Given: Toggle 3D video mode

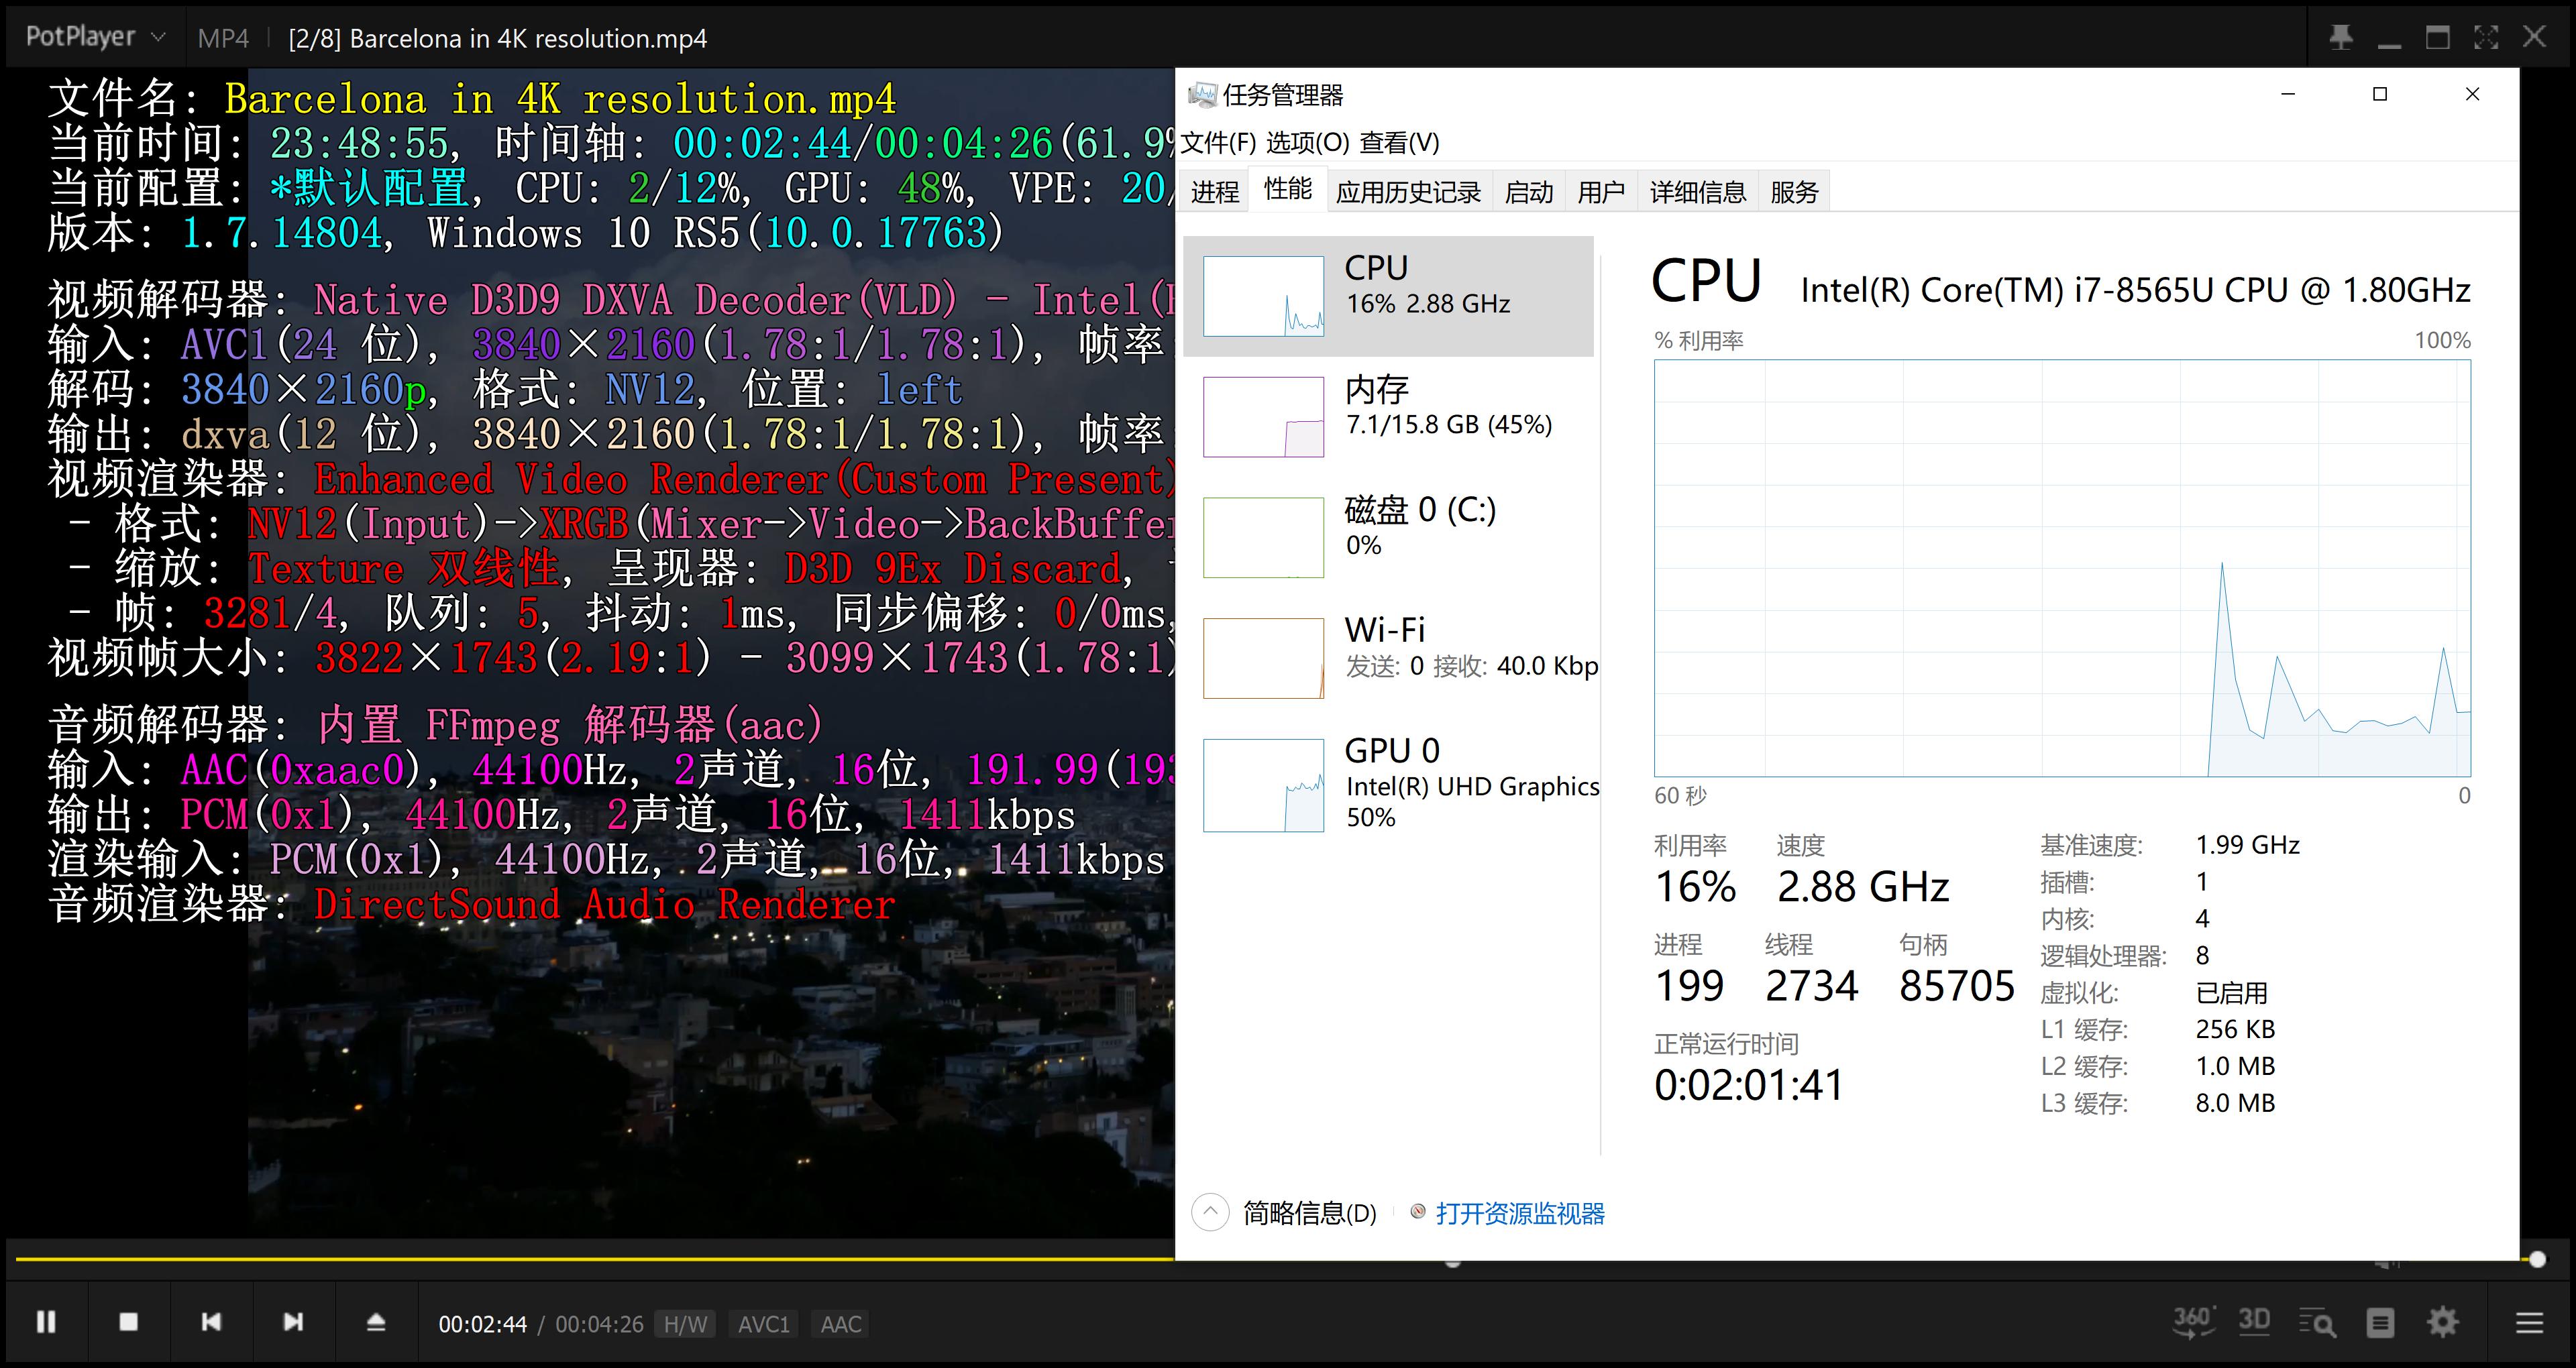Looking at the screenshot, I should [x=2255, y=1322].
